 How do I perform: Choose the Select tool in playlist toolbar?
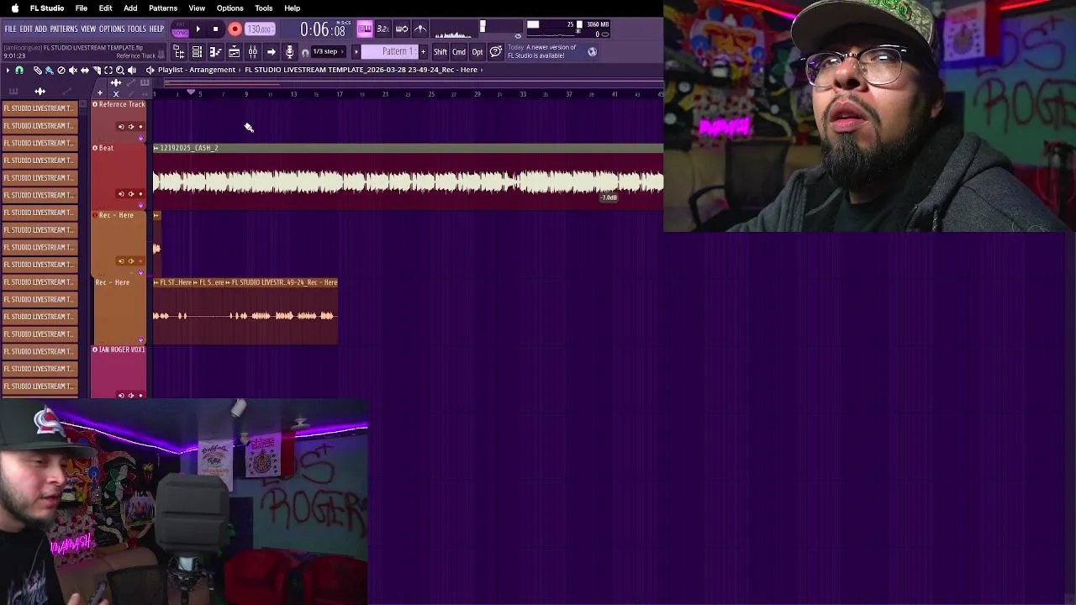pyautogui.click(x=108, y=70)
